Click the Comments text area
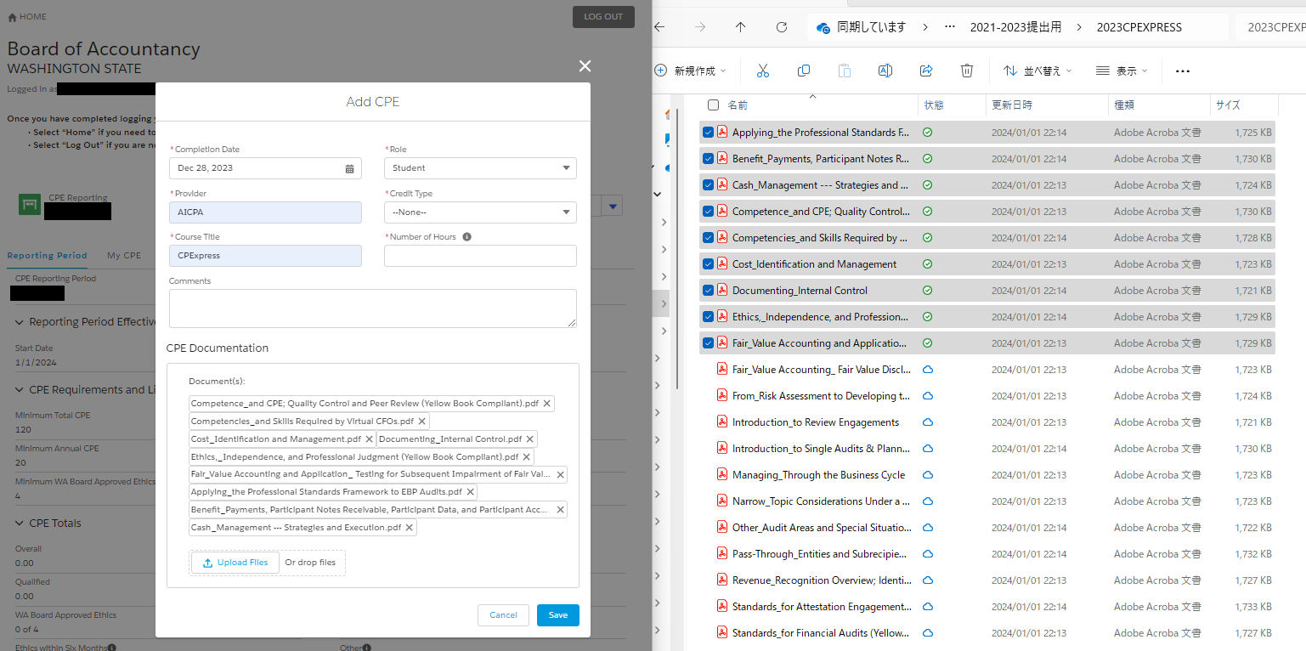 [x=372, y=308]
